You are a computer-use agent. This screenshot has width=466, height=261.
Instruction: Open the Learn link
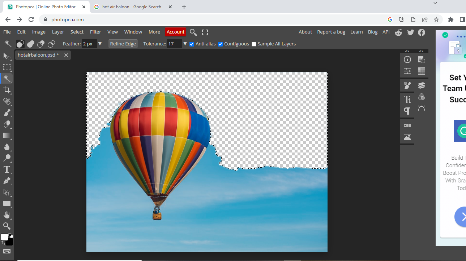(x=356, y=32)
